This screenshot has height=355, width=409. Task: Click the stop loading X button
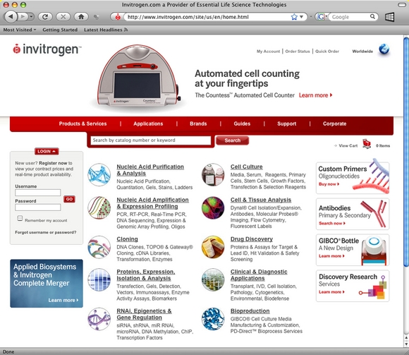(63, 17)
